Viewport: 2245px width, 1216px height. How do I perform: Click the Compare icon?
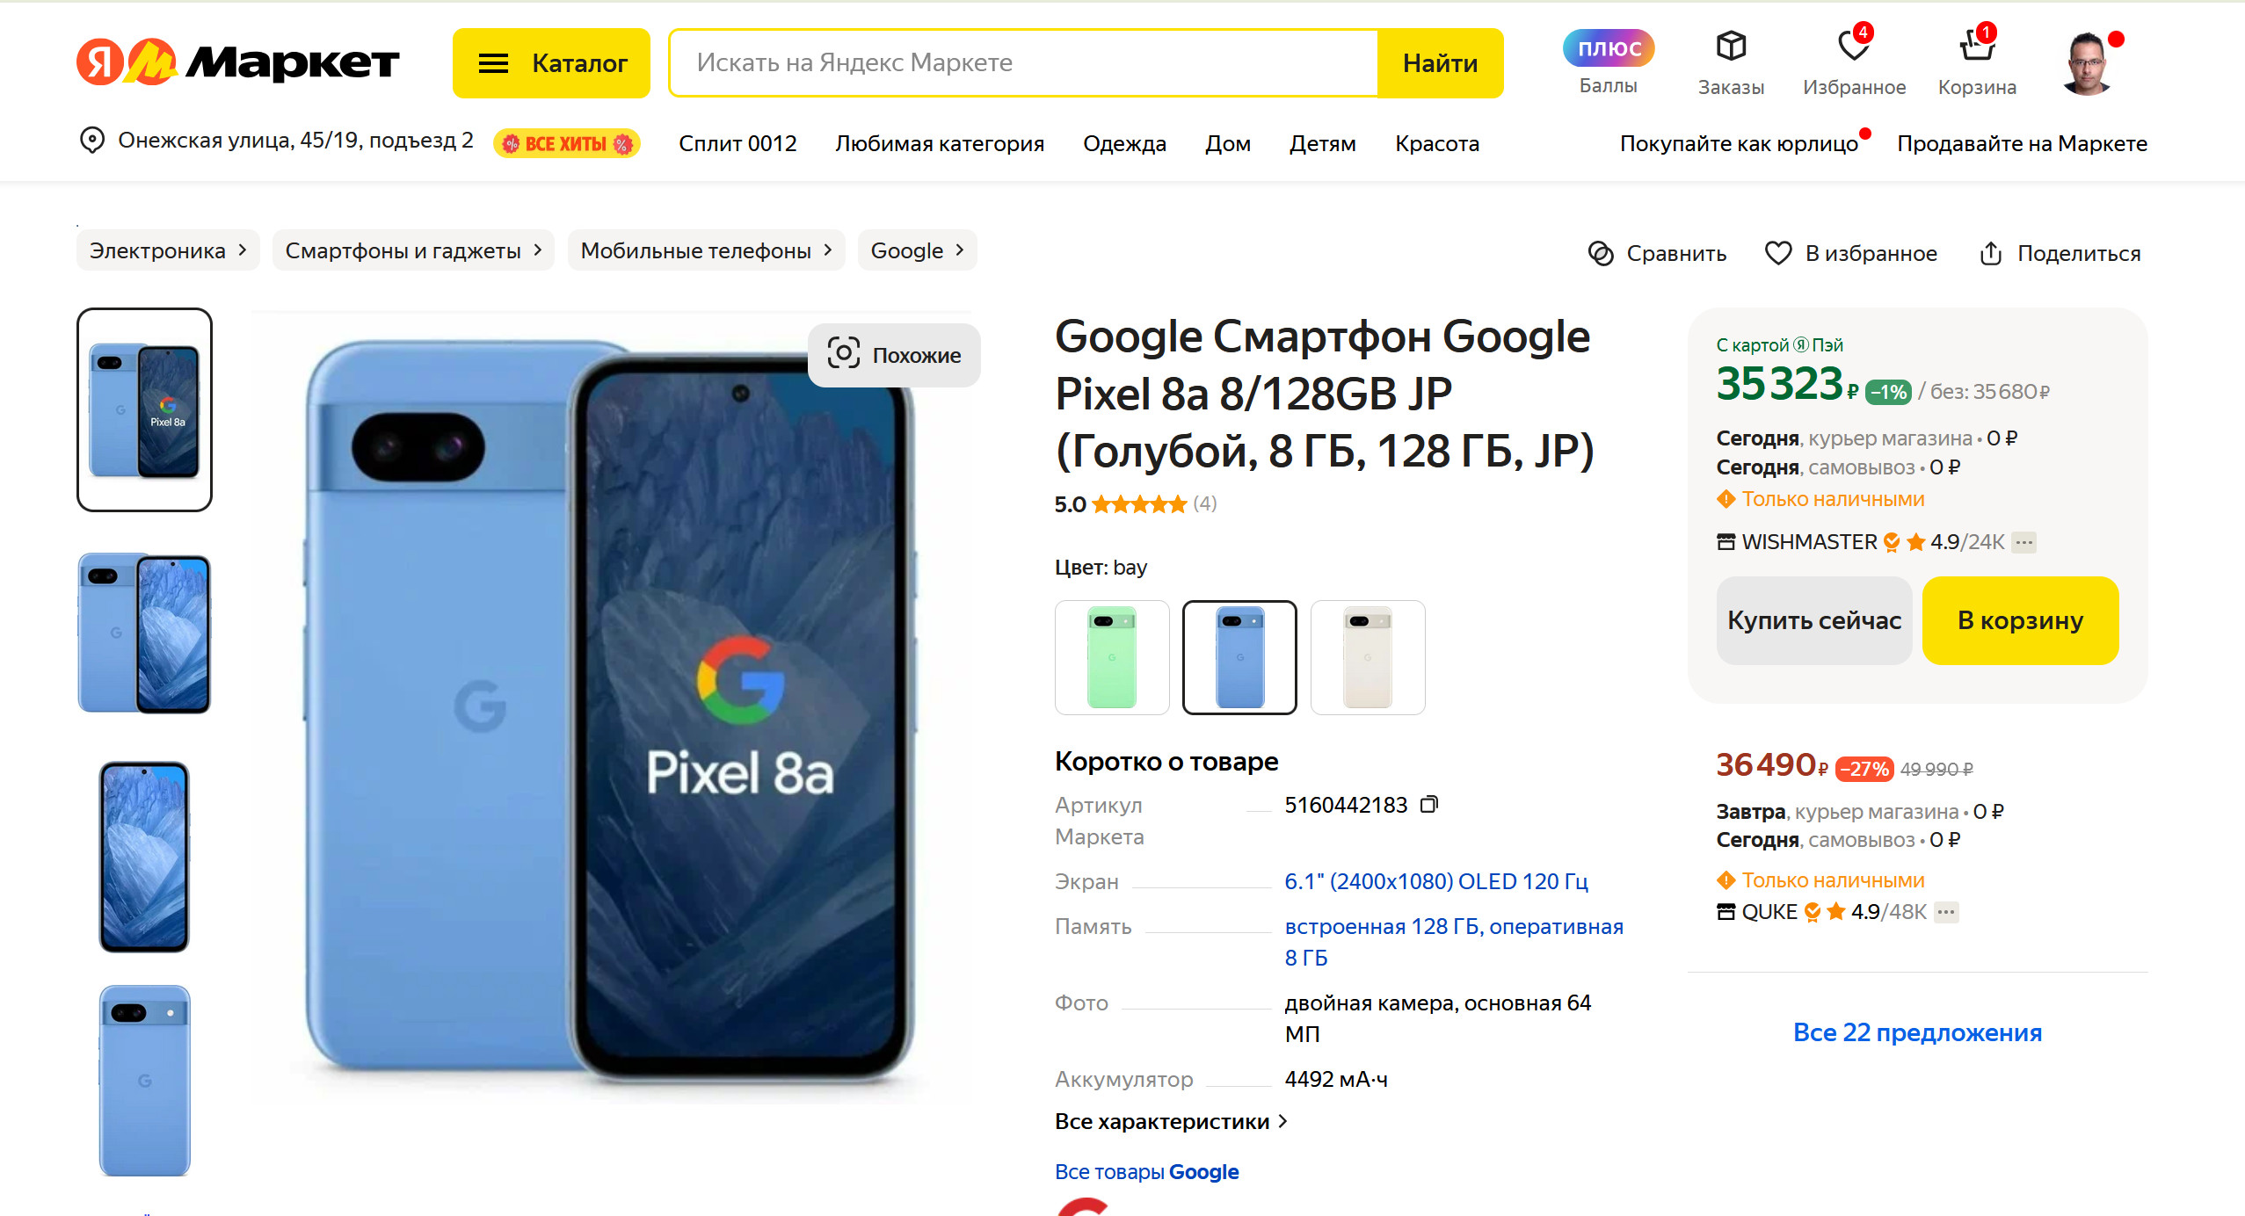pyautogui.click(x=1601, y=254)
